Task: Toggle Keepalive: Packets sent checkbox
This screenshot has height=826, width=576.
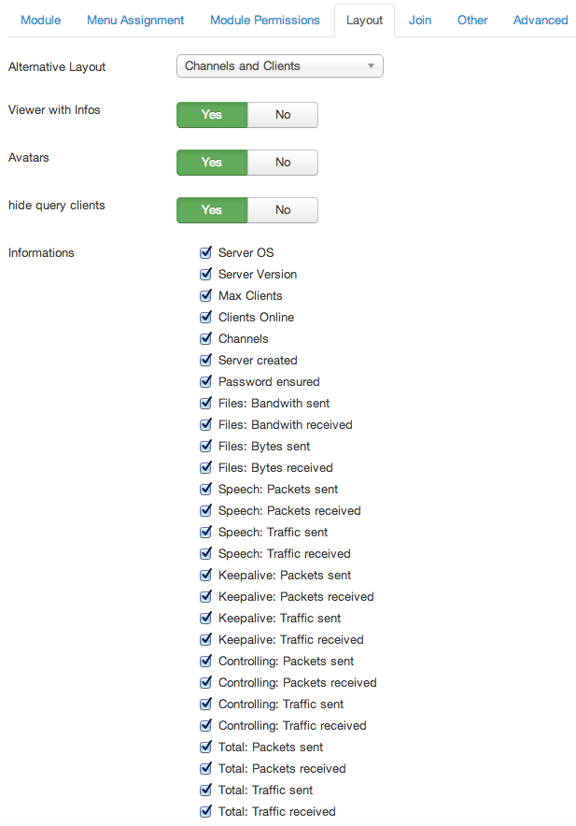Action: click(206, 576)
